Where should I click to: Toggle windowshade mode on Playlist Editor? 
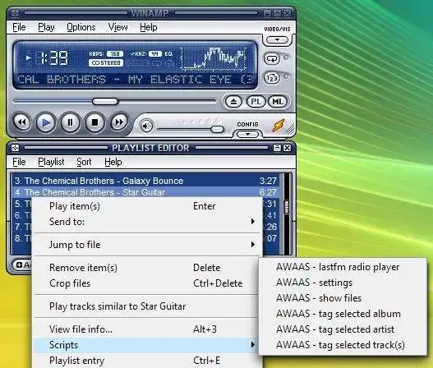pyautogui.click(x=277, y=148)
